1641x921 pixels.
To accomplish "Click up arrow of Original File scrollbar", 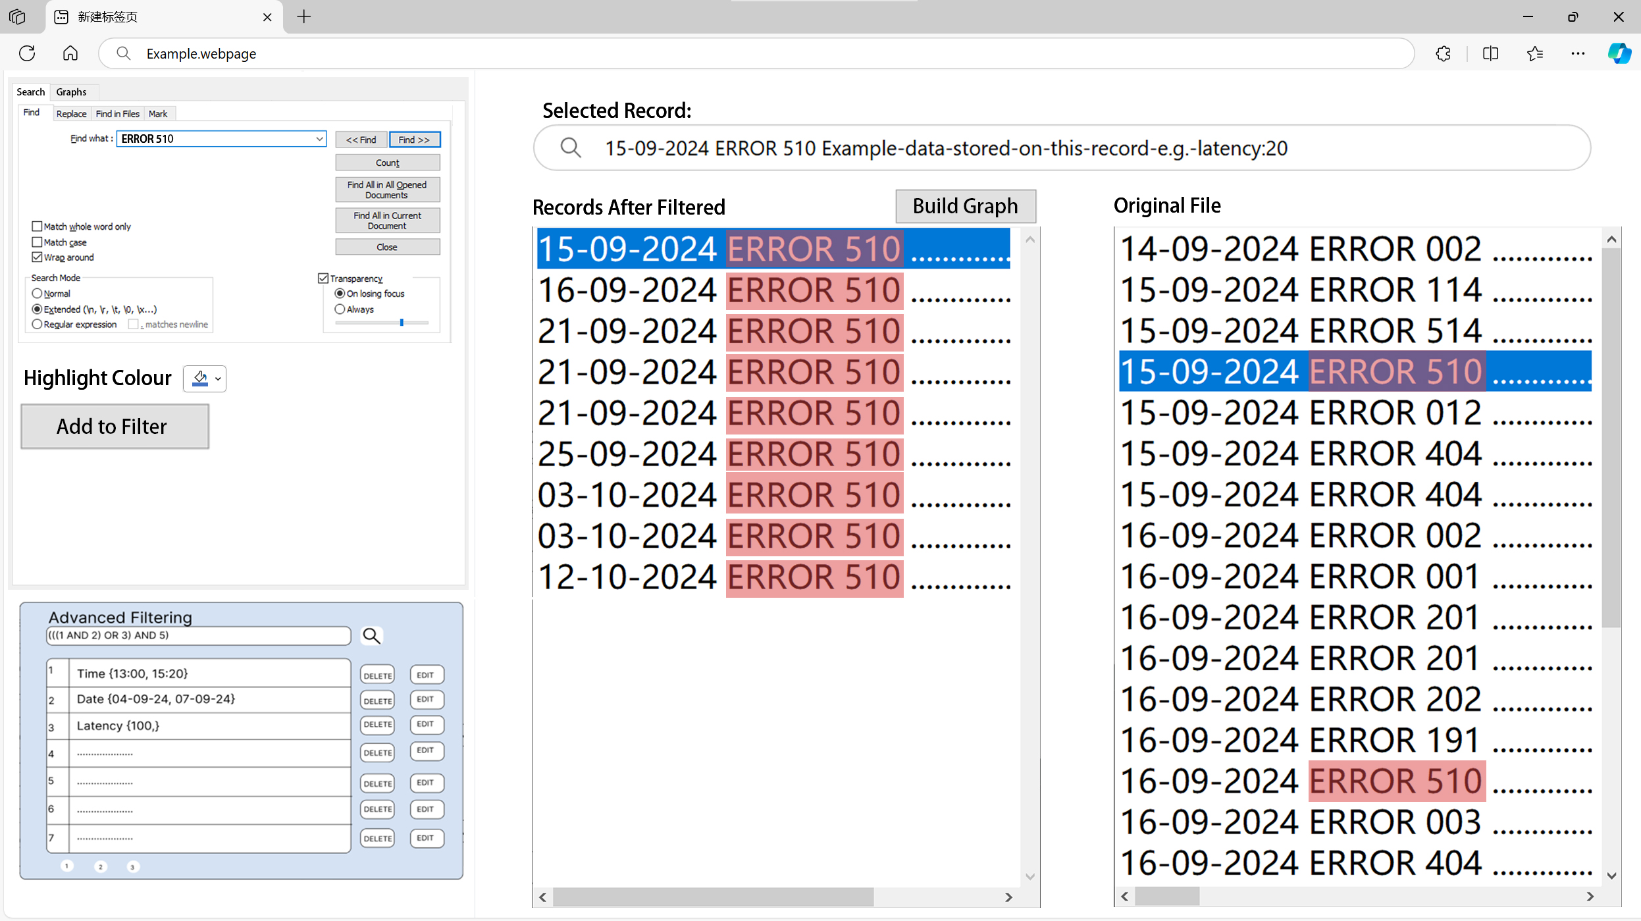I will click(x=1611, y=240).
